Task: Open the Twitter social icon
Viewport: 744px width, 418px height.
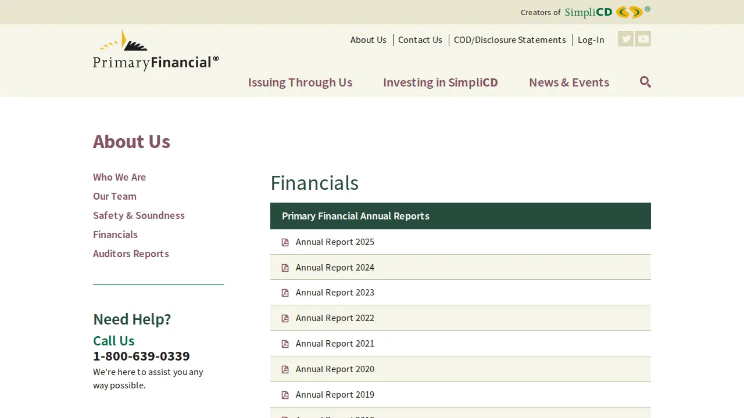Action: [x=625, y=39]
